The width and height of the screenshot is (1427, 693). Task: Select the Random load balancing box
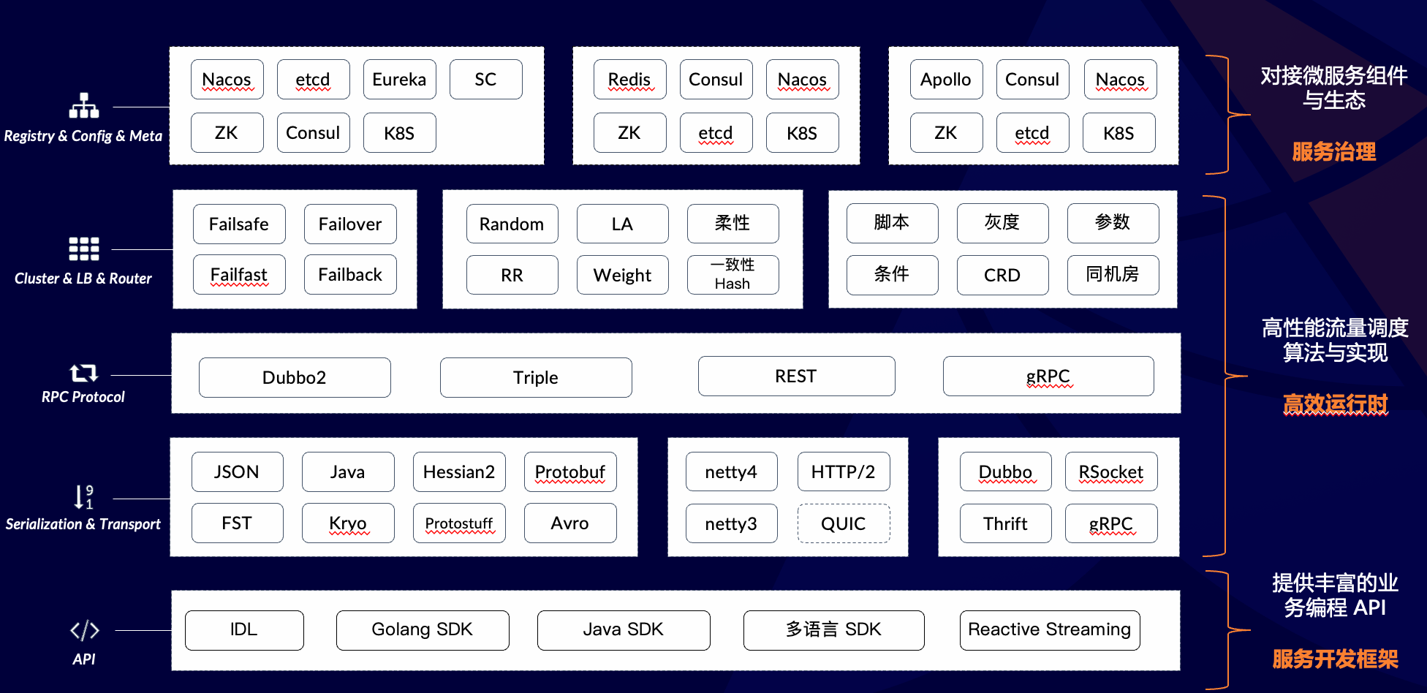(512, 224)
